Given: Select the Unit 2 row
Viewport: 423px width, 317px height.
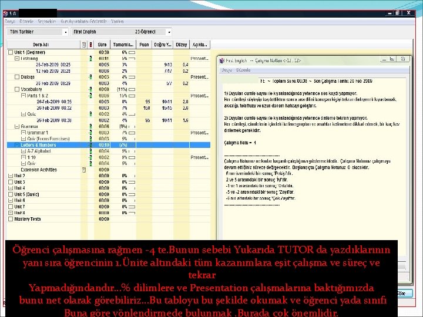Looking at the screenshot, I should point(109,176).
